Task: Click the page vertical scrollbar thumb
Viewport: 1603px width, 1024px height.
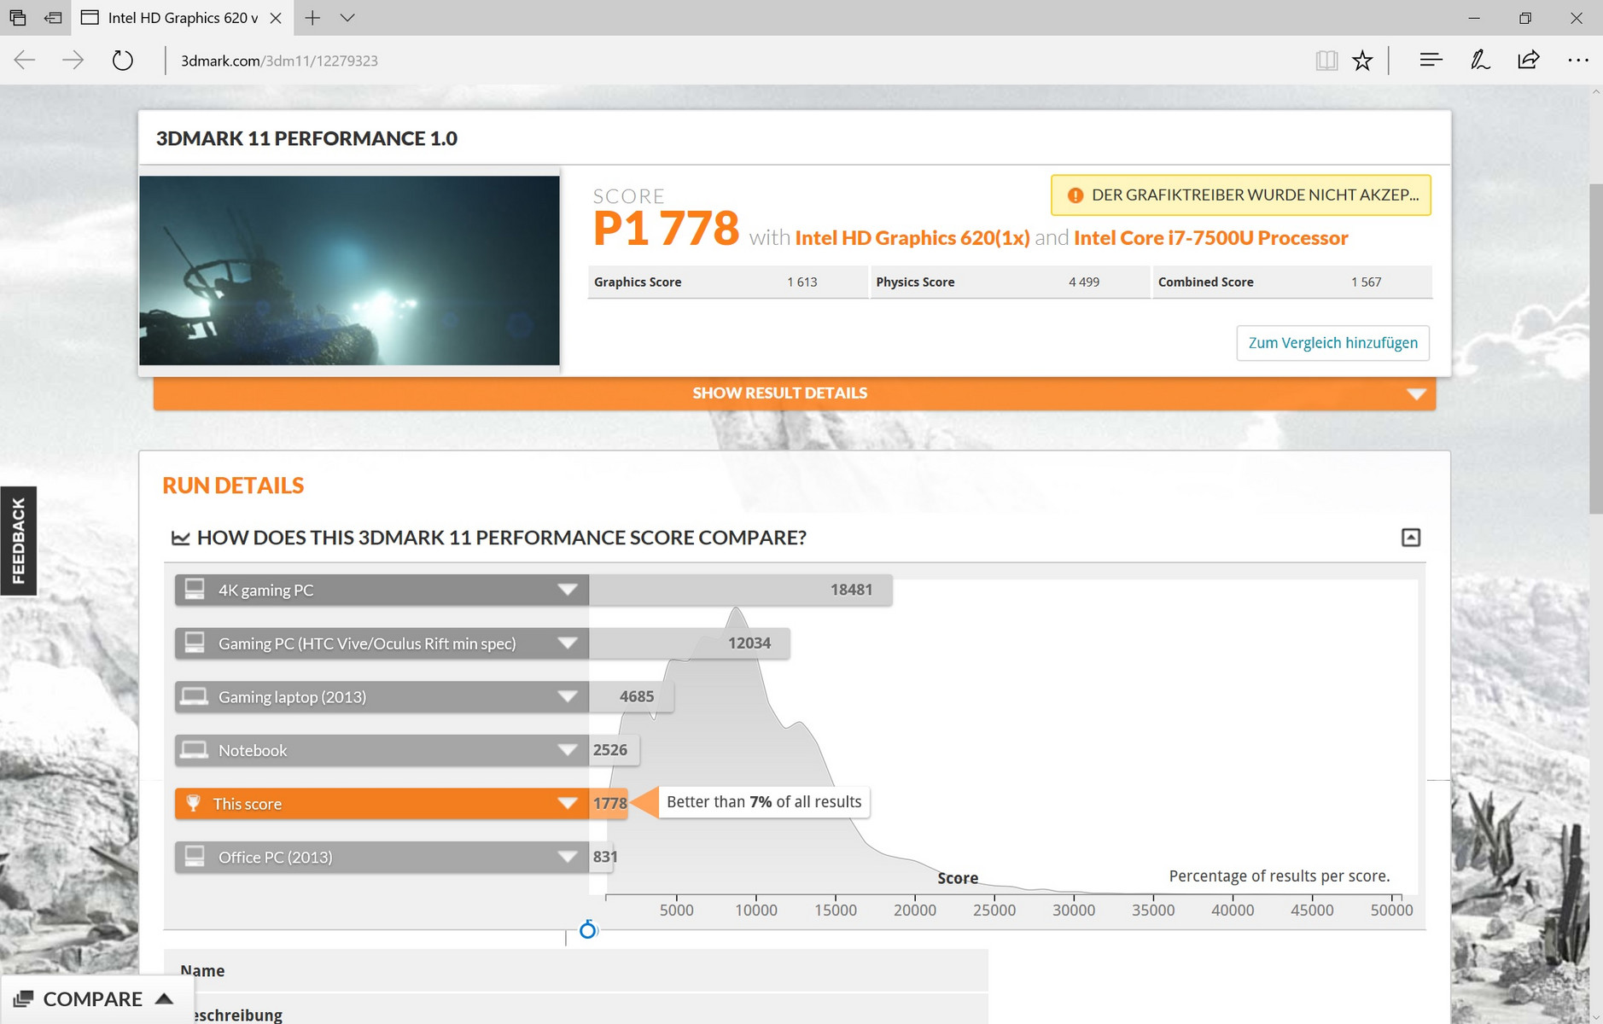Action: [x=1595, y=349]
